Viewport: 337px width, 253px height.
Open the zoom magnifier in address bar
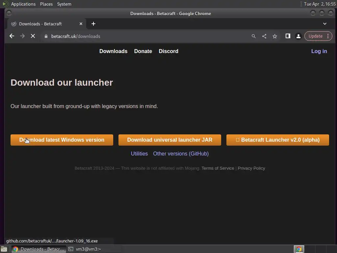tap(254, 36)
